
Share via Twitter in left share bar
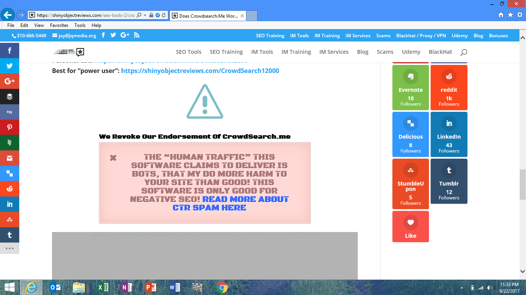point(10,66)
